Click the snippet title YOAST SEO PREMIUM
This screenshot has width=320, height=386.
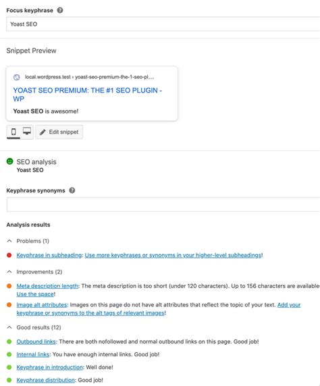point(88,94)
